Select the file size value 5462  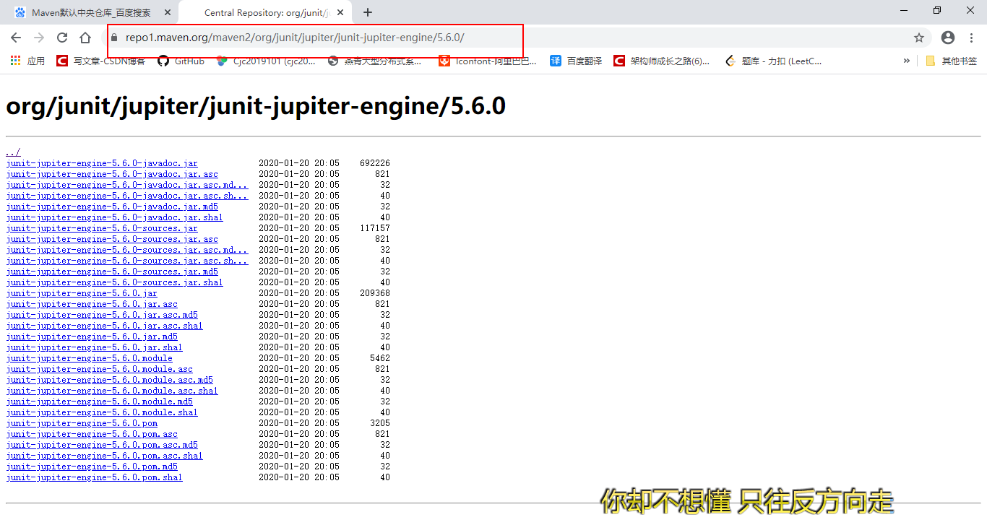pos(380,358)
